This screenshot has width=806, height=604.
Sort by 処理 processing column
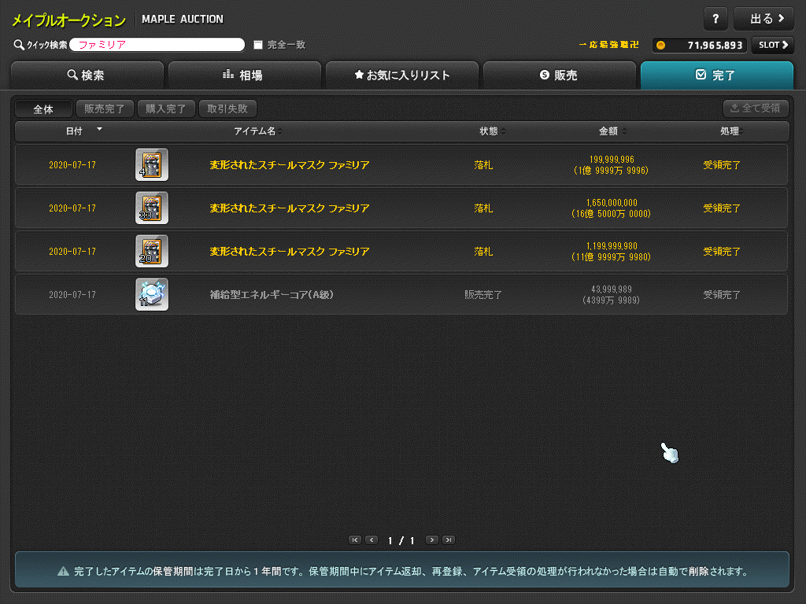tap(731, 131)
